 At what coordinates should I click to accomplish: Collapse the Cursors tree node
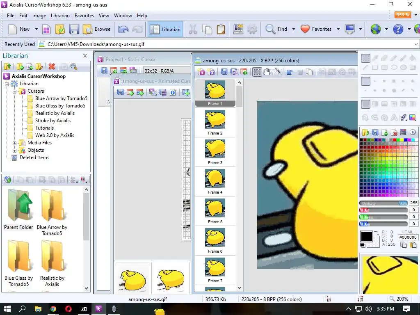pos(14,91)
